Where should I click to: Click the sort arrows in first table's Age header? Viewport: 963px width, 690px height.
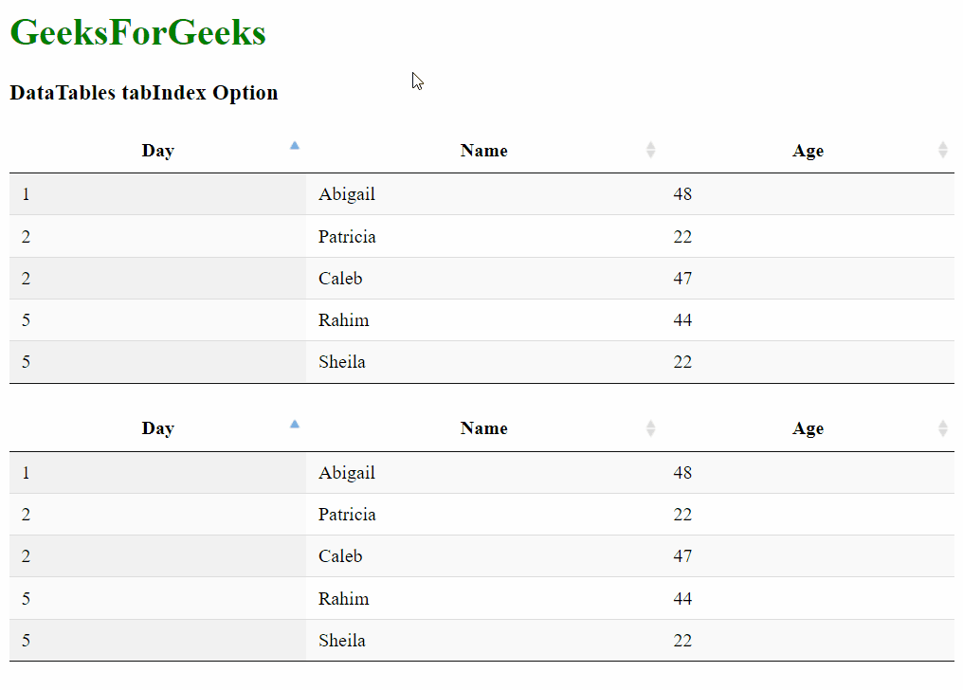point(942,150)
